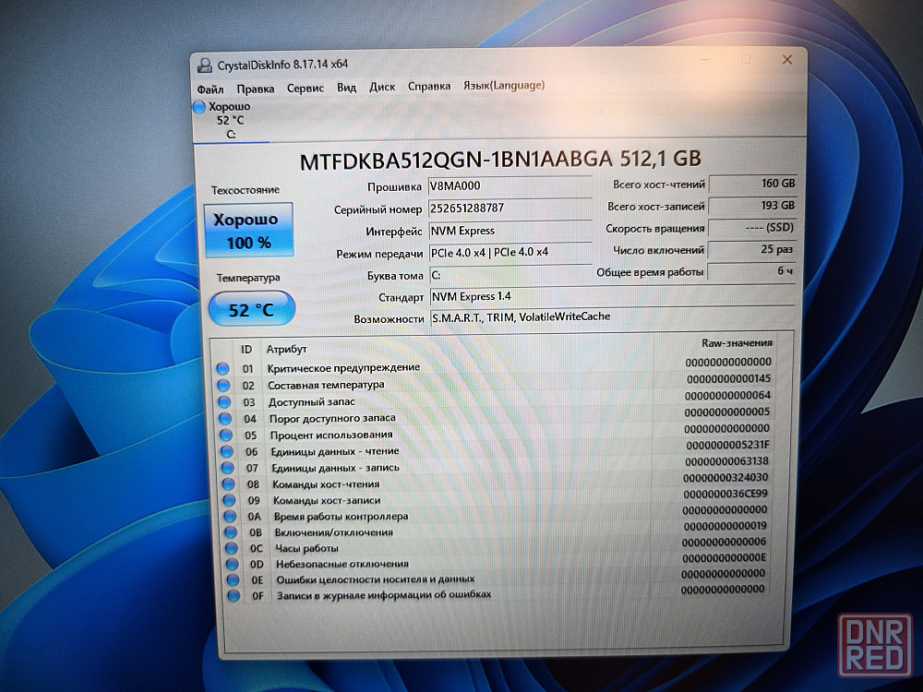Select the Команды хост-записи attribute row
Viewport: 923px width, 692px height.
tap(498, 500)
